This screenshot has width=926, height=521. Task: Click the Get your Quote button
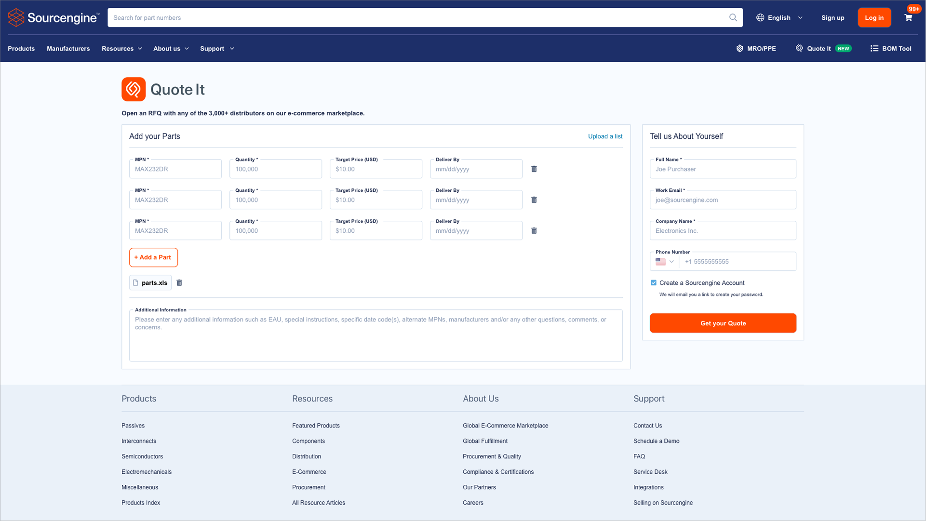click(723, 323)
